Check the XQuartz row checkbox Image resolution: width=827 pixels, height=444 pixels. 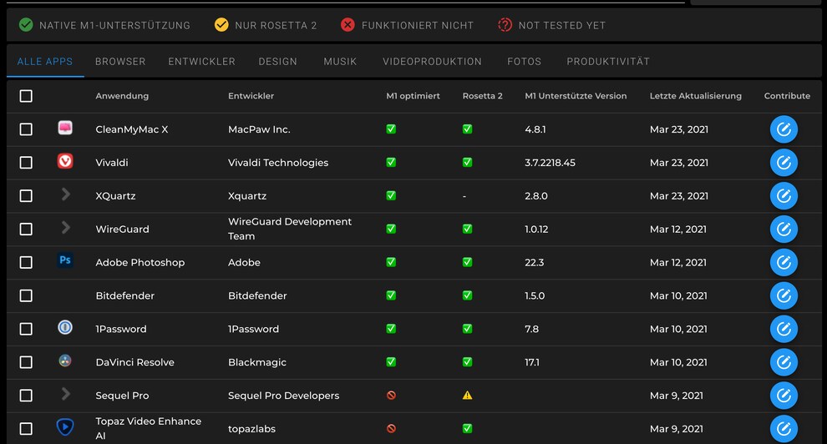(x=26, y=196)
